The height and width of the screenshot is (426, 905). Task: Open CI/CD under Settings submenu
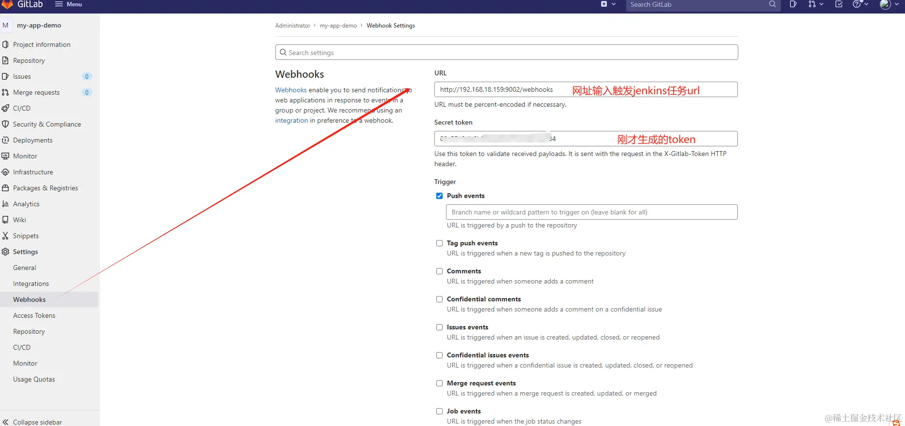coord(22,347)
